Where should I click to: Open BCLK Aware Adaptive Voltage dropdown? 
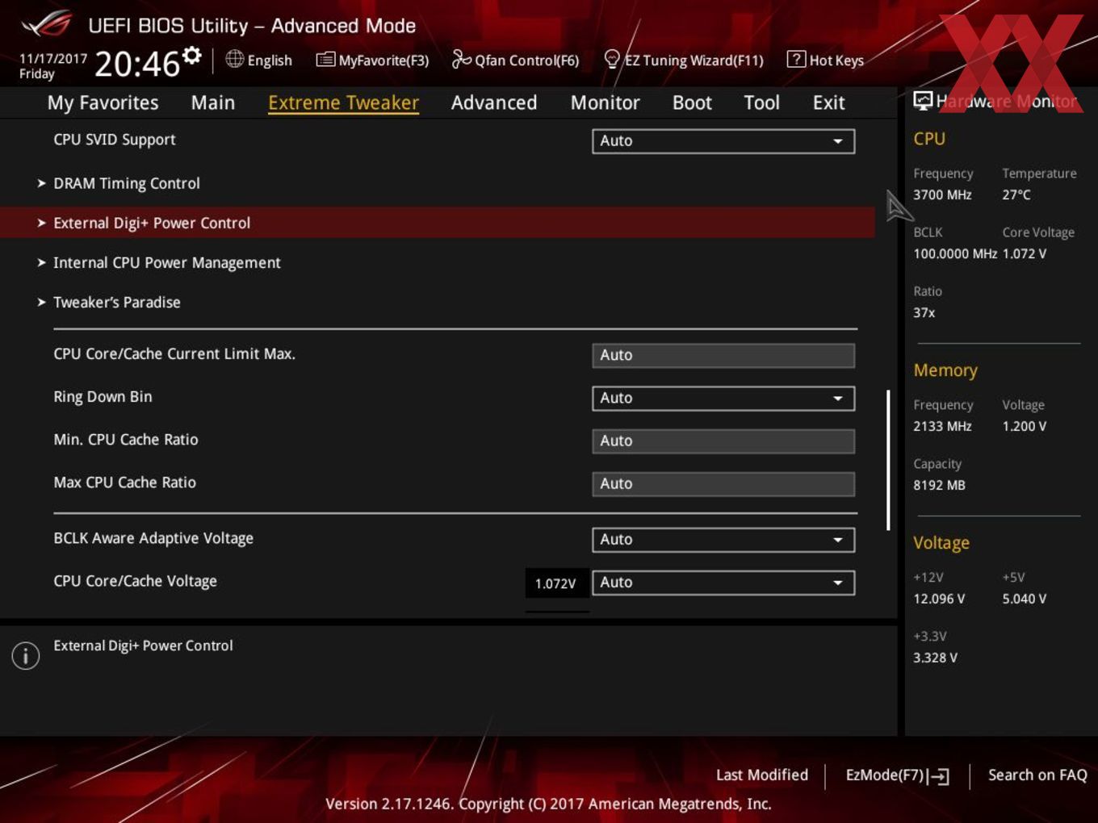[x=723, y=540]
